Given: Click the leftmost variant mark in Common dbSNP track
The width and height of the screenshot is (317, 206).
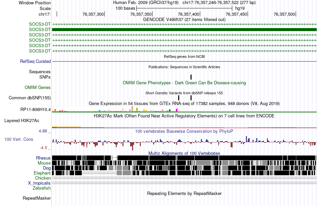Looking at the screenshot, I should [179, 98].
